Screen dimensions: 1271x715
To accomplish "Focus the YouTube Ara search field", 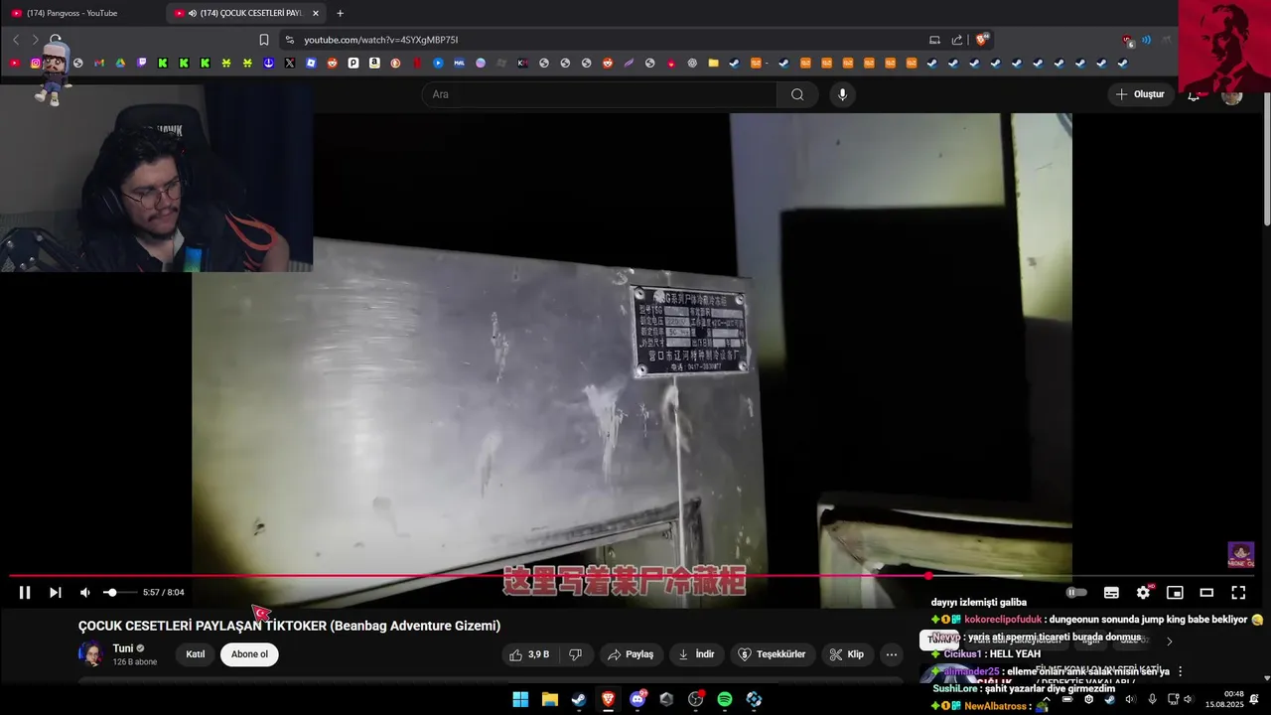I will coord(599,94).
